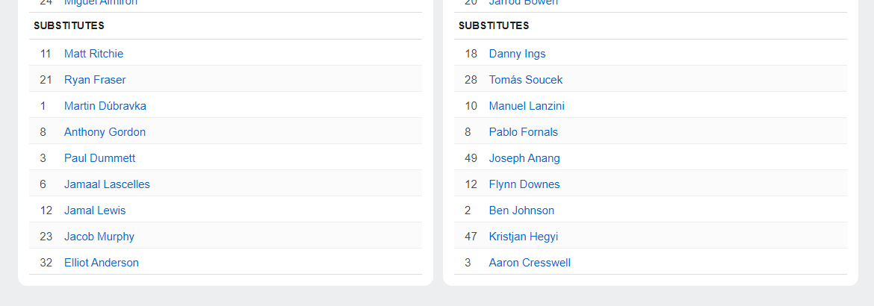The image size is (874, 306).
Task: Open Jarrod Bowen's partially visible link
Action: point(523,3)
